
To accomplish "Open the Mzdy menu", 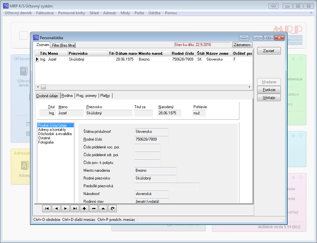I will pos(125,13).
